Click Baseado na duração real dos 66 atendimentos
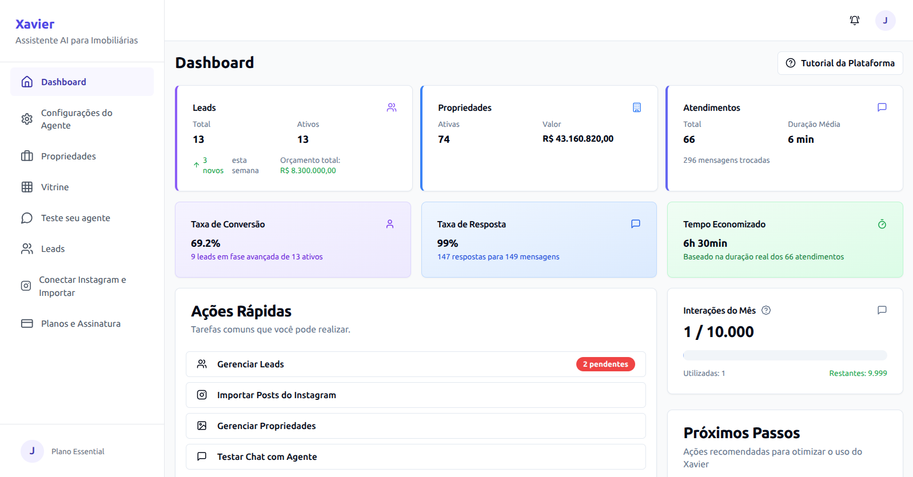The width and height of the screenshot is (913, 477). 764,256
